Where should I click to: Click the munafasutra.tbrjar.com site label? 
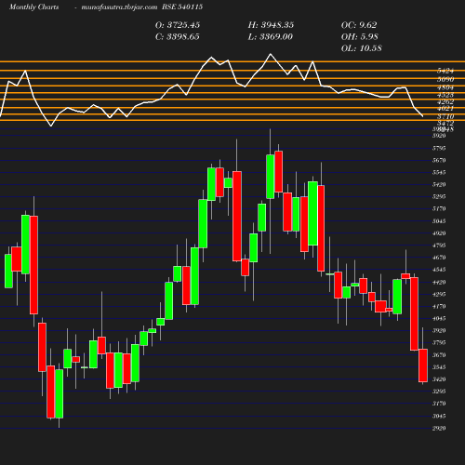(x=119, y=7)
